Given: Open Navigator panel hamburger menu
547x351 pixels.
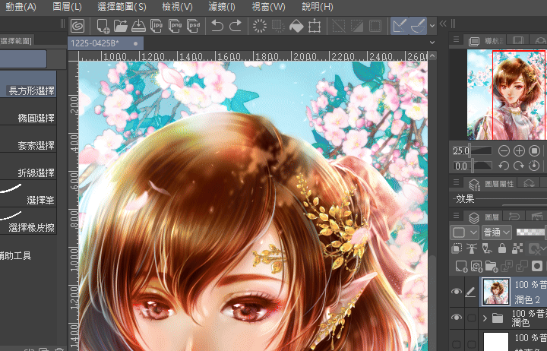Looking at the screenshot, I should coord(456,40).
